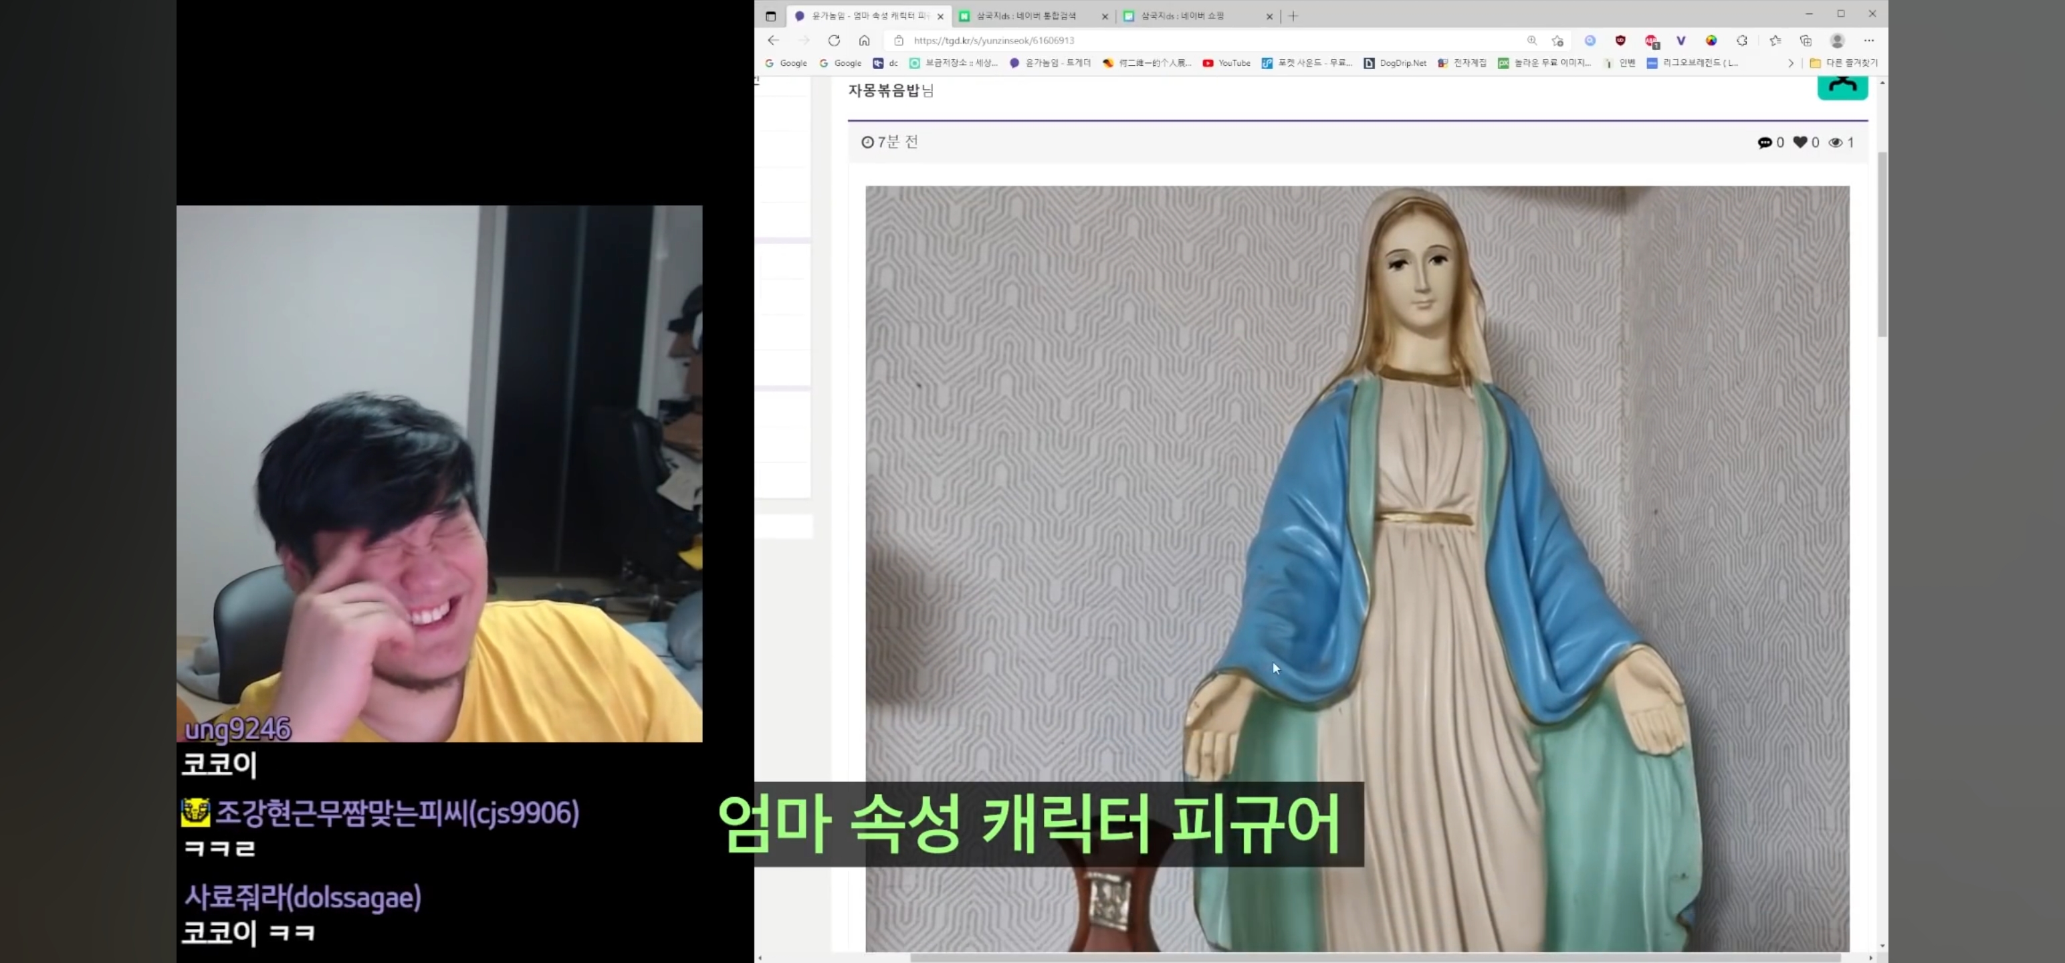The height and width of the screenshot is (963, 2065).
Task: Open the uBlock shield extension icon
Action: click(x=1620, y=40)
